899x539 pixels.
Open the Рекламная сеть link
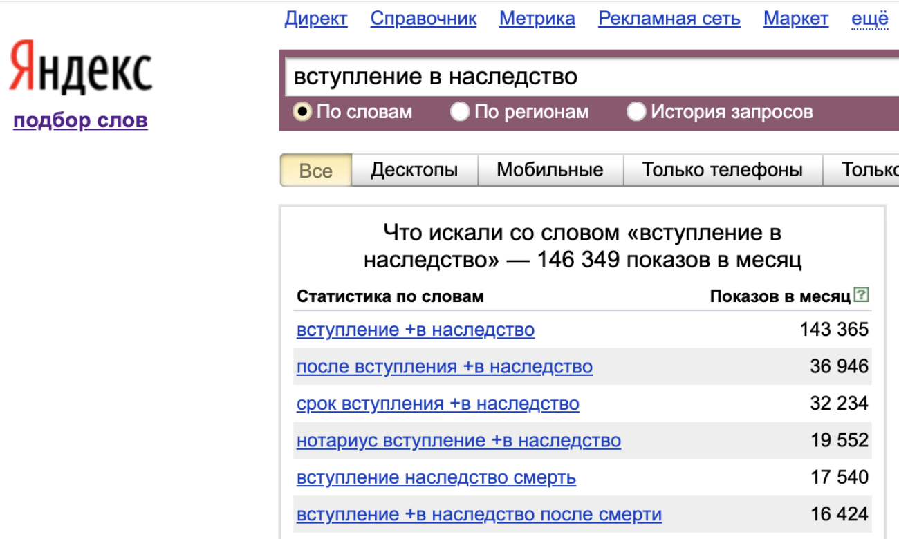pyautogui.click(x=669, y=19)
